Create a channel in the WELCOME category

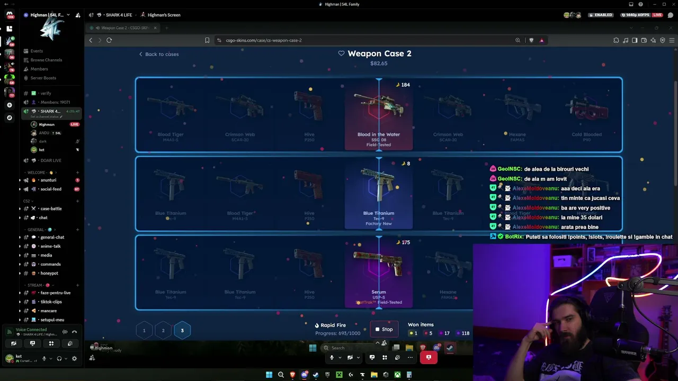point(77,173)
